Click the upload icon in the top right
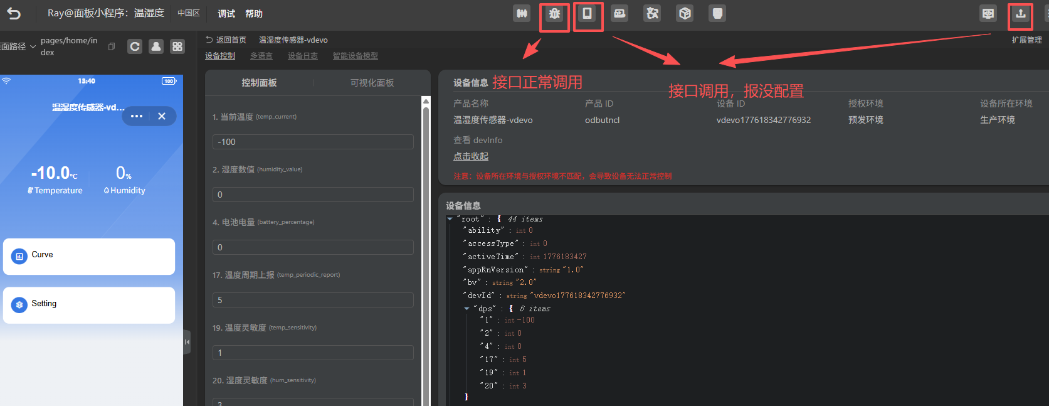This screenshot has height=406, width=1049. pyautogui.click(x=1021, y=13)
